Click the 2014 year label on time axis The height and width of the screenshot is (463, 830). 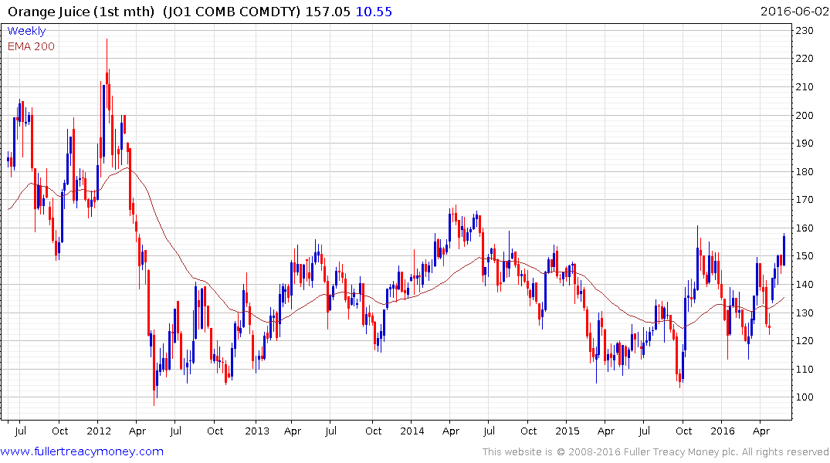(x=412, y=431)
